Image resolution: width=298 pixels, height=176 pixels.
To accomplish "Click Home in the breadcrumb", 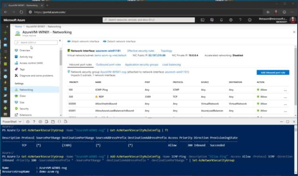I will click(18, 26).
